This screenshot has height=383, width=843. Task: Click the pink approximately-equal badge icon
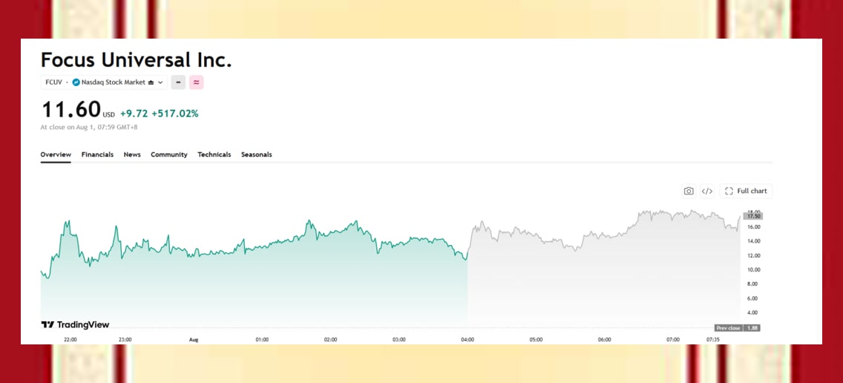click(x=196, y=82)
